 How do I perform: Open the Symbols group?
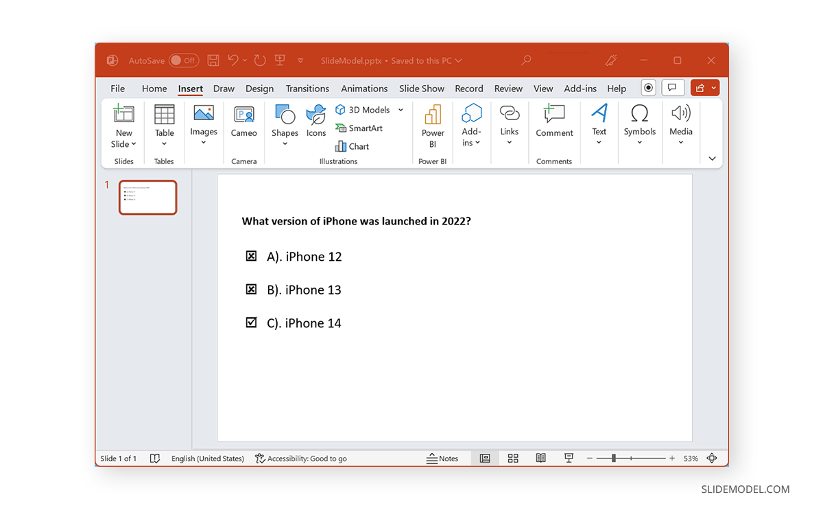tap(640, 113)
